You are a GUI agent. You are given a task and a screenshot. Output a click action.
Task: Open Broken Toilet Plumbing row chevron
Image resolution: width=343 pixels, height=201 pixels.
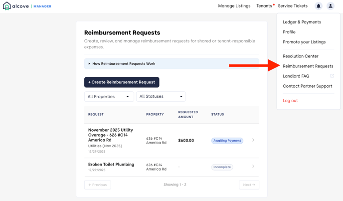pyautogui.click(x=253, y=167)
